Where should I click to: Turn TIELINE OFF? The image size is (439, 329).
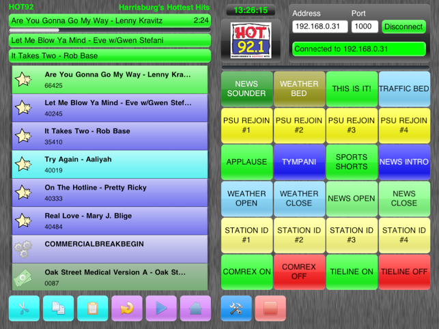tap(404, 272)
